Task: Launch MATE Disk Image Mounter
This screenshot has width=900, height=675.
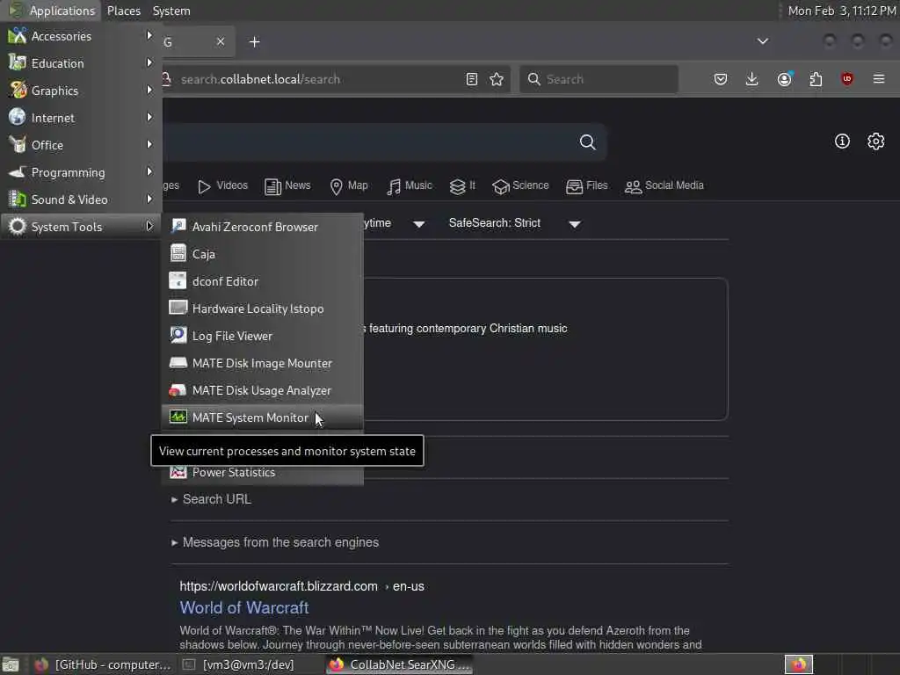Action: (x=262, y=363)
